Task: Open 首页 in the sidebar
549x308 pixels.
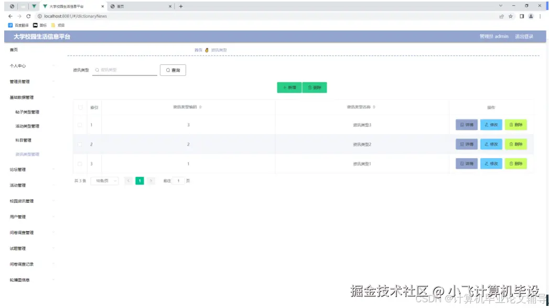Action: (14, 50)
